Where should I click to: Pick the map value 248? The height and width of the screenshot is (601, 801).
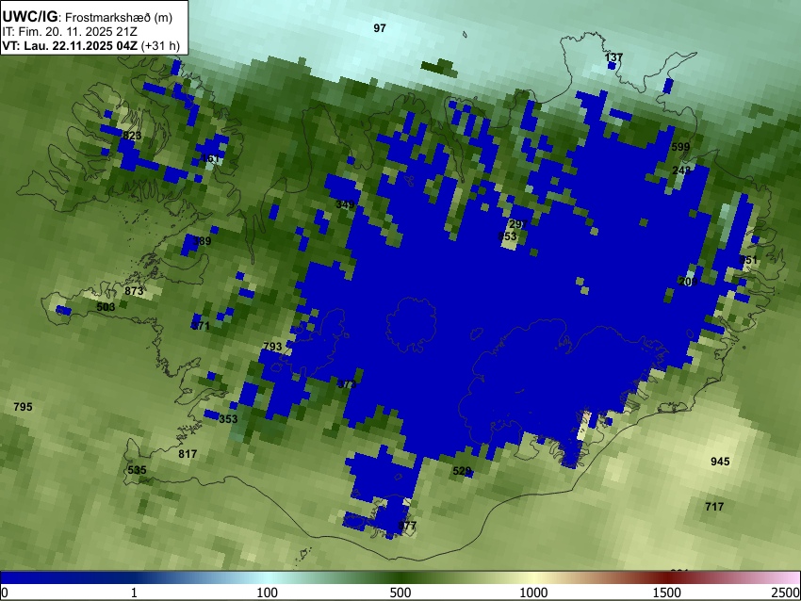pyautogui.click(x=681, y=171)
